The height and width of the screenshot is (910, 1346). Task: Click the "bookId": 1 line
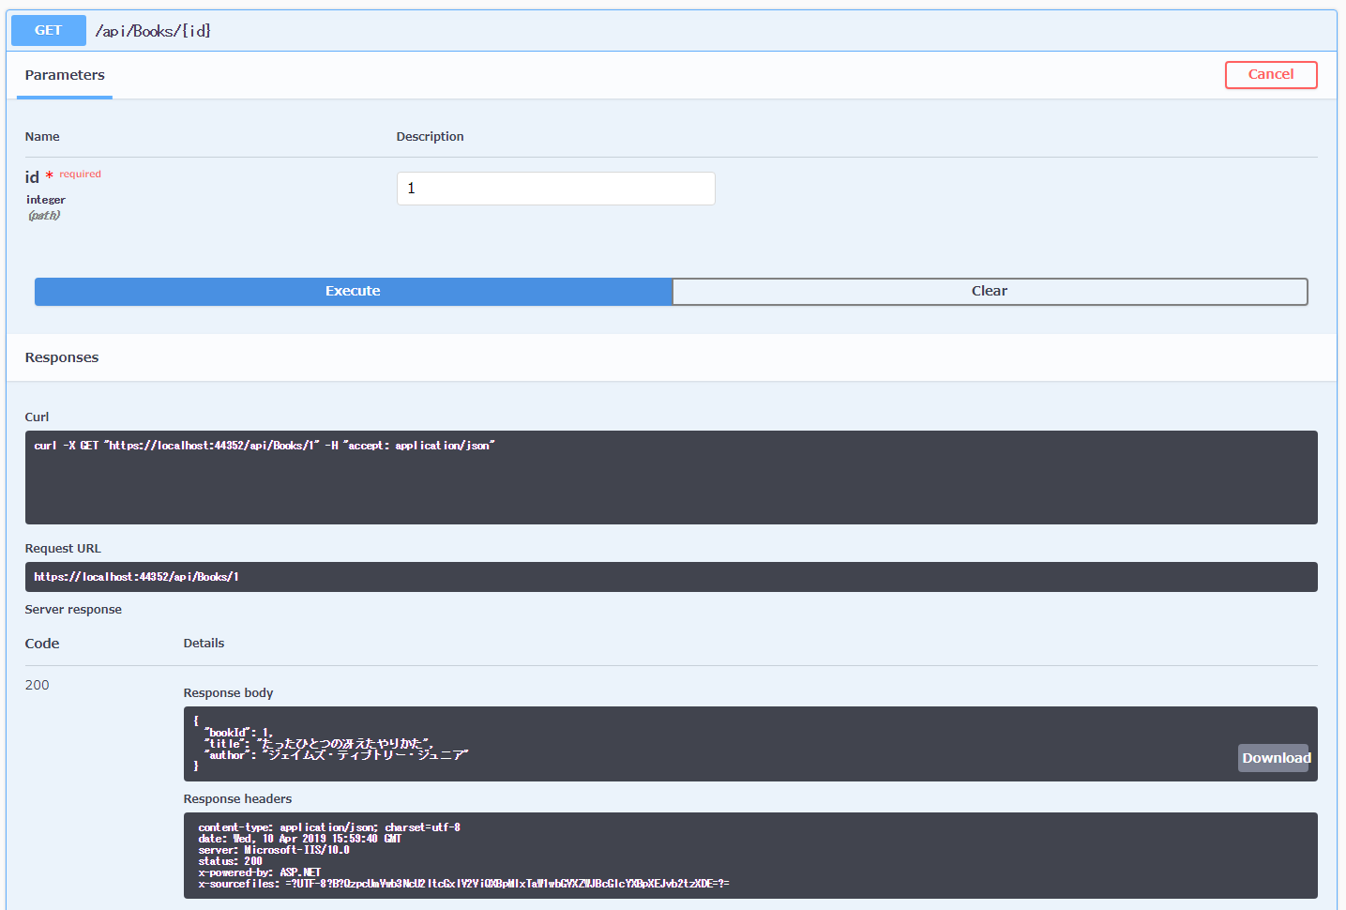(238, 733)
